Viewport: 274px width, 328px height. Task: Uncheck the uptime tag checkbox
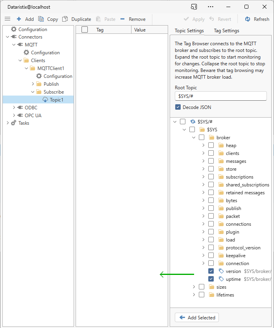(x=211, y=279)
